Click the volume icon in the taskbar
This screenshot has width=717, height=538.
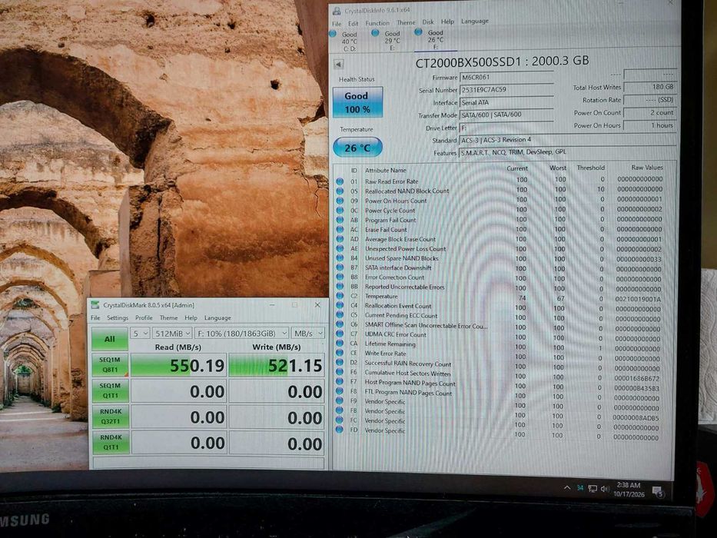coord(605,489)
